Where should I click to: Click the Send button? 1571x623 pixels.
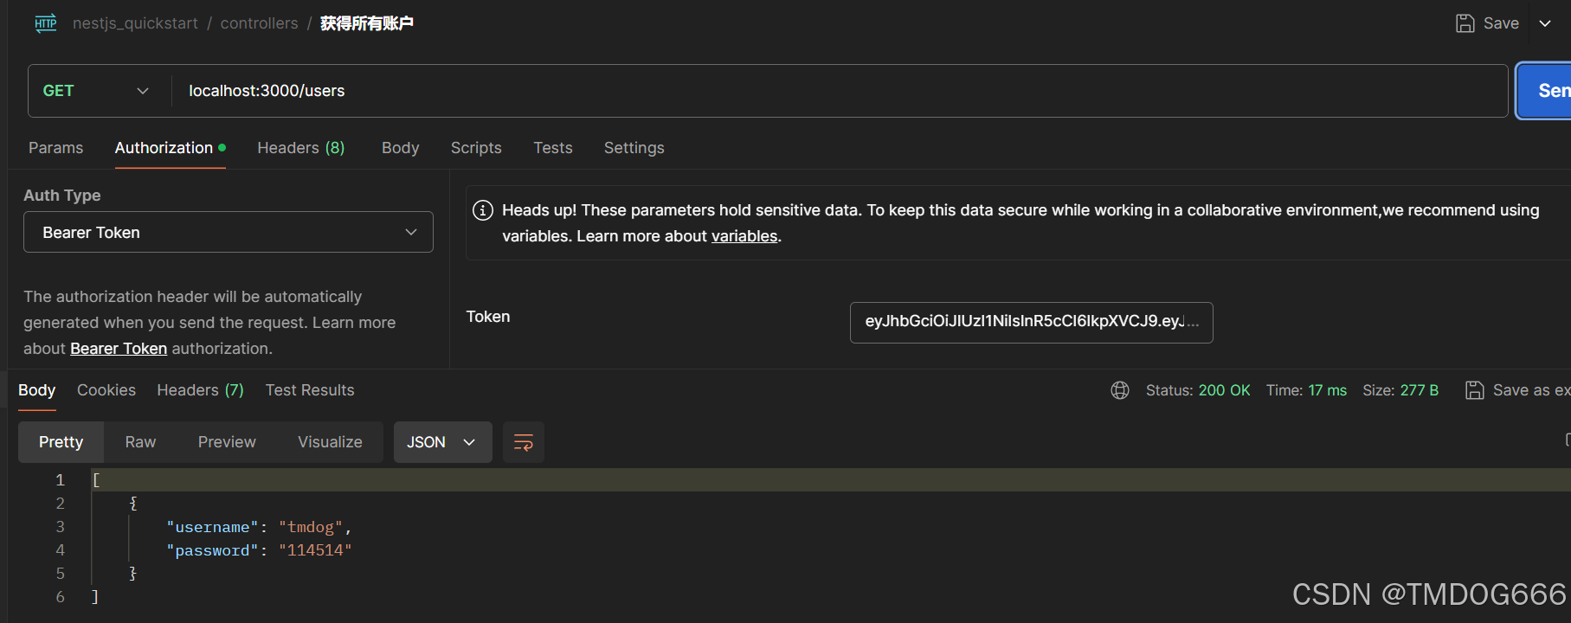[x=1545, y=91]
